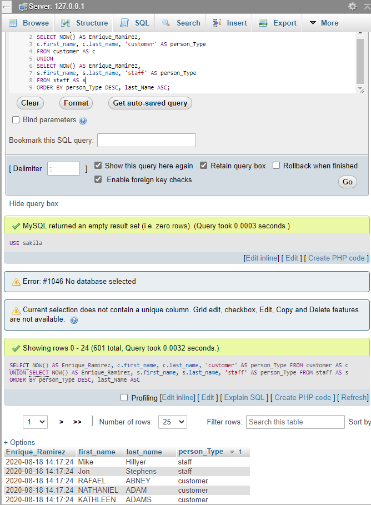Viewport: 371px width, 505px height.
Task: Click the 'Hillyer' last name cell
Action: point(136,462)
